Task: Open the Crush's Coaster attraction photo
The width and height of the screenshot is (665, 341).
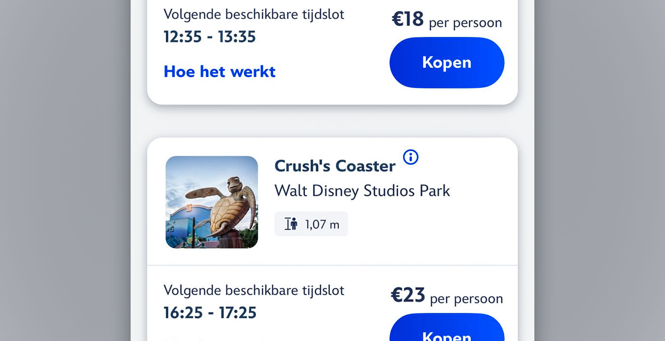Action: click(212, 202)
